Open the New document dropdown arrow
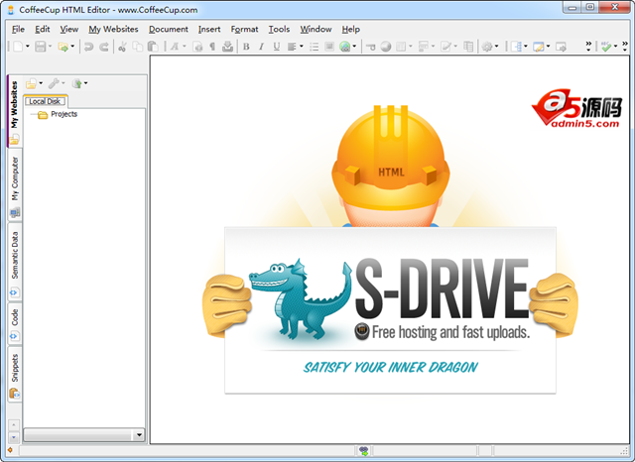 click(x=28, y=47)
